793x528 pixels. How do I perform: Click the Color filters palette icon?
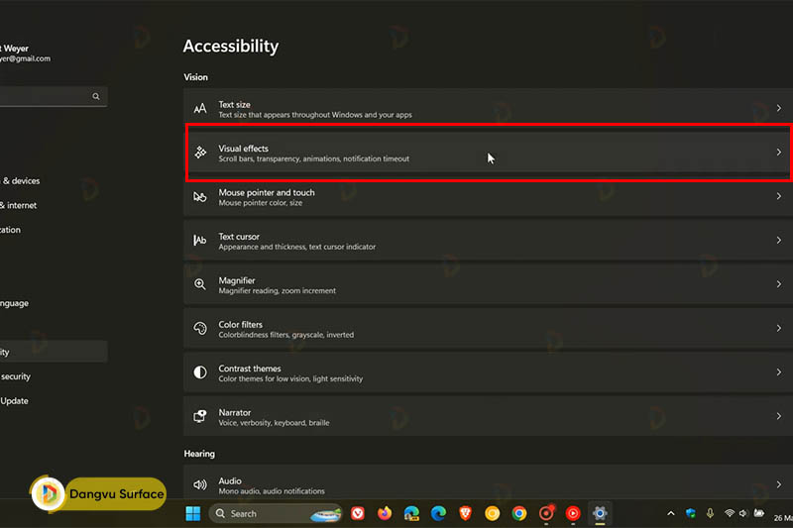(200, 329)
